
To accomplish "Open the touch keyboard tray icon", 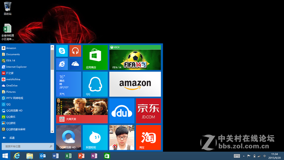I will pyautogui.click(x=237, y=156).
